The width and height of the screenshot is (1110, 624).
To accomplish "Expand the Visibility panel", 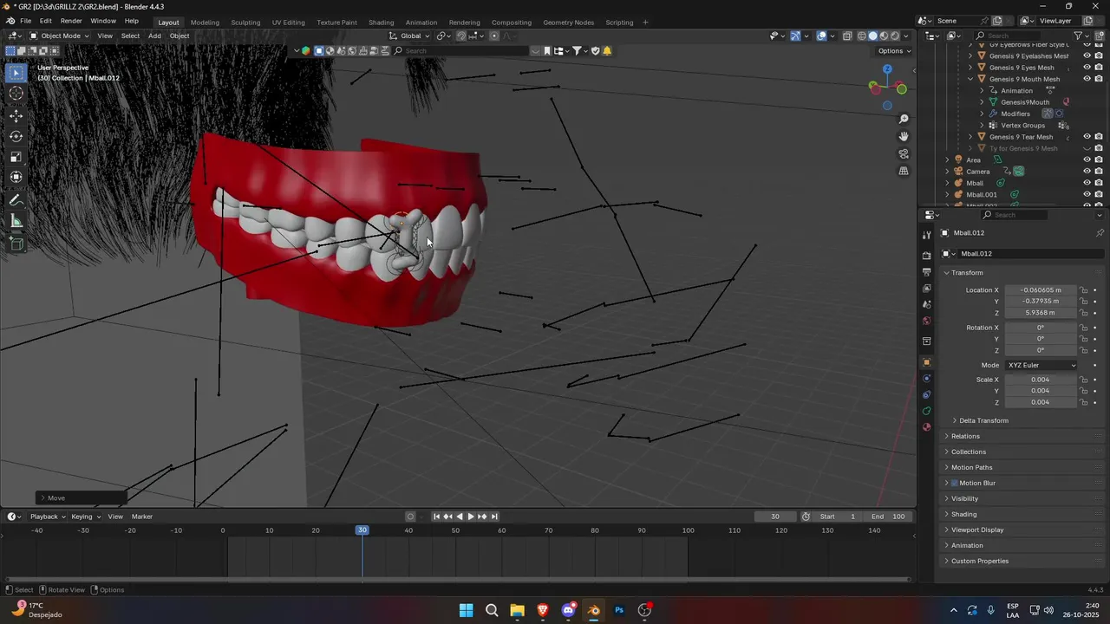I will coord(964,498).
